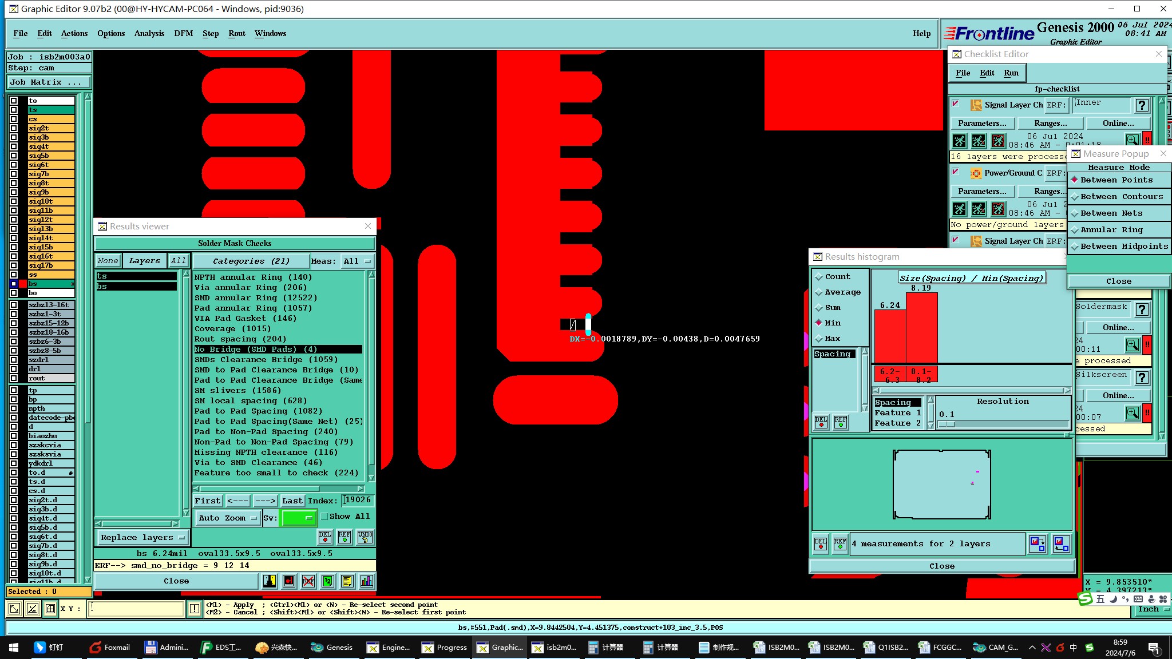This screenshot has height=659, width=1172.
Task: Open the Analysis menu
Action: (x=149, y=33)
